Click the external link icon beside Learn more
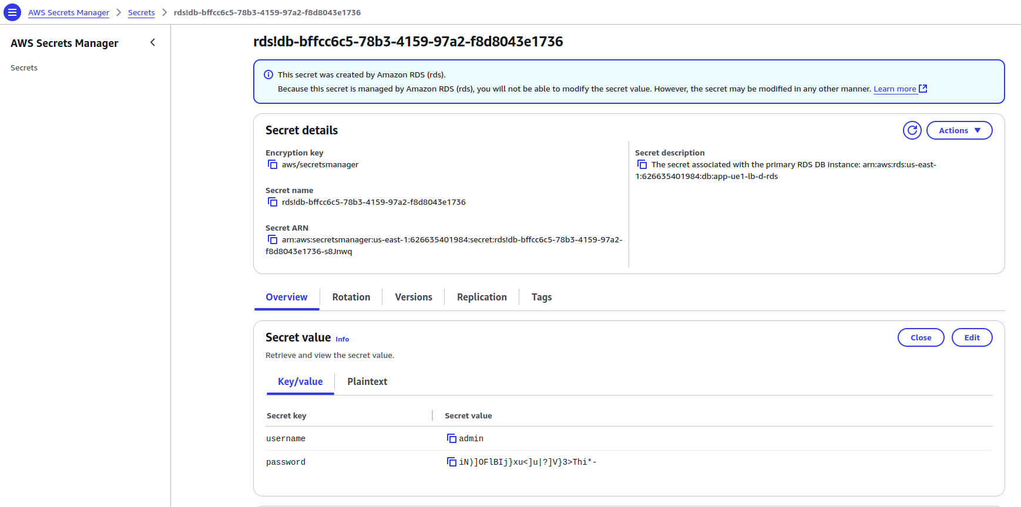 tap(923, 89)
